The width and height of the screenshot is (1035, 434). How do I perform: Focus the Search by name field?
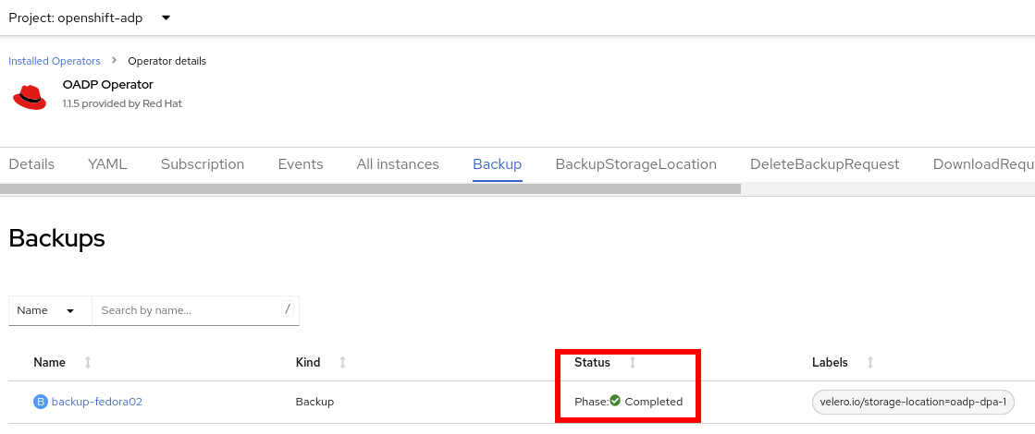coord(195,310)
